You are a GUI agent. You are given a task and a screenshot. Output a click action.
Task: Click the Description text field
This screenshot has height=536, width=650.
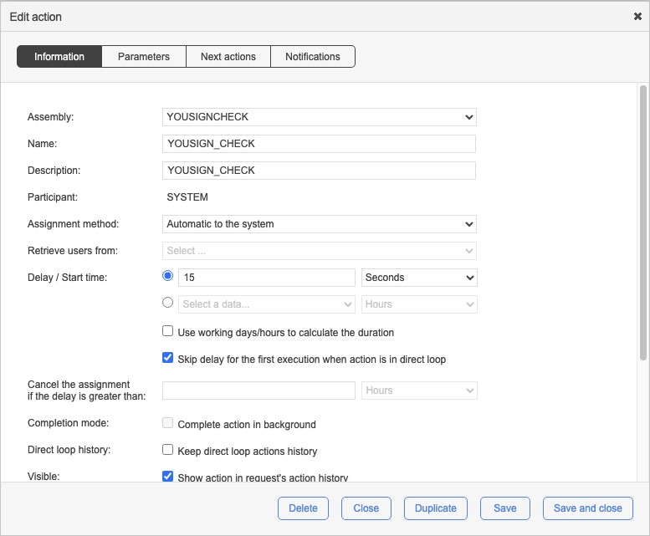319,171
